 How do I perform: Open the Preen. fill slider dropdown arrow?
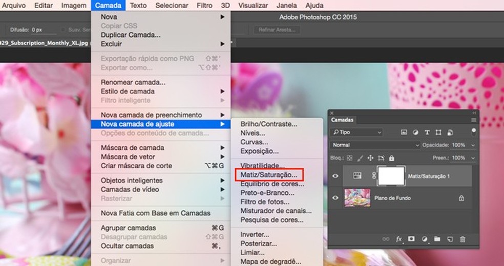[473, 158]
